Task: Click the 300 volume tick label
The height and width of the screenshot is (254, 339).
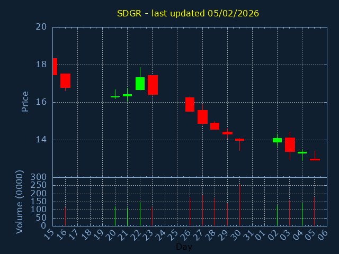Action: [x=39, y=177]
